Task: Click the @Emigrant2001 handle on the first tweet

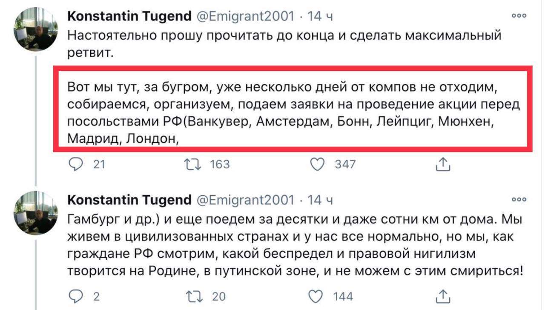Action: click(245, 16)
